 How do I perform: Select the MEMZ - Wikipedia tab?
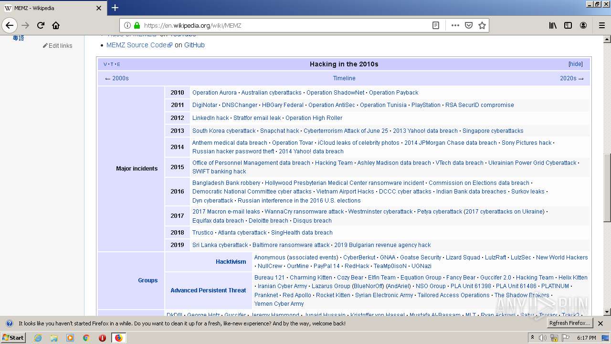(x=53, y=8)
